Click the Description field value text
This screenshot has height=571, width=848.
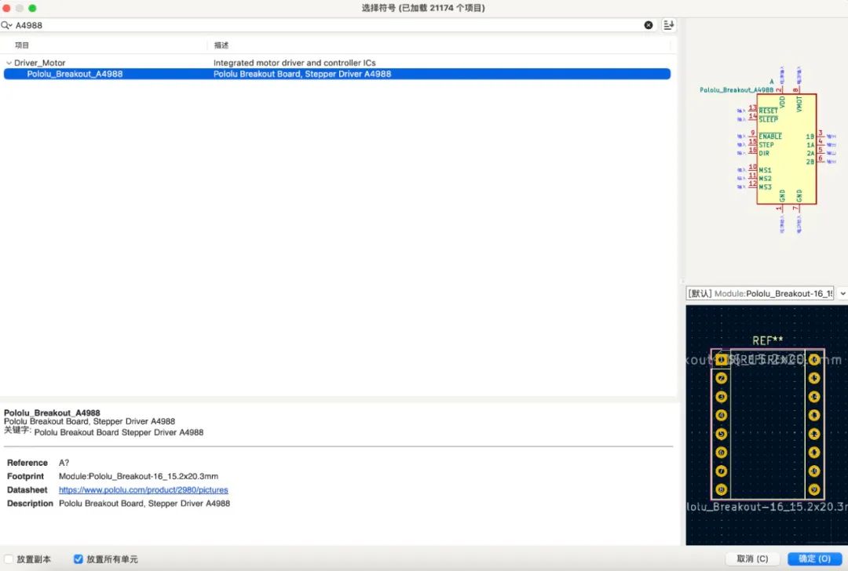pyautogui.click(x=144, y=504)
